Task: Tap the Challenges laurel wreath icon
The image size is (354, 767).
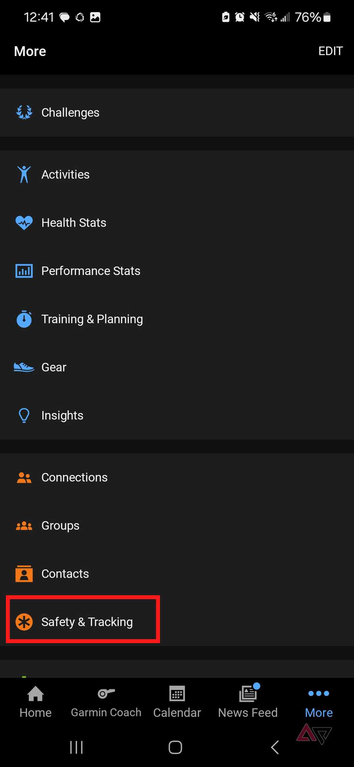Action: [x=24, y=112]
